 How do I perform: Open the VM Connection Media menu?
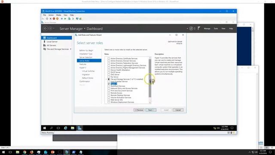[58, 15]
